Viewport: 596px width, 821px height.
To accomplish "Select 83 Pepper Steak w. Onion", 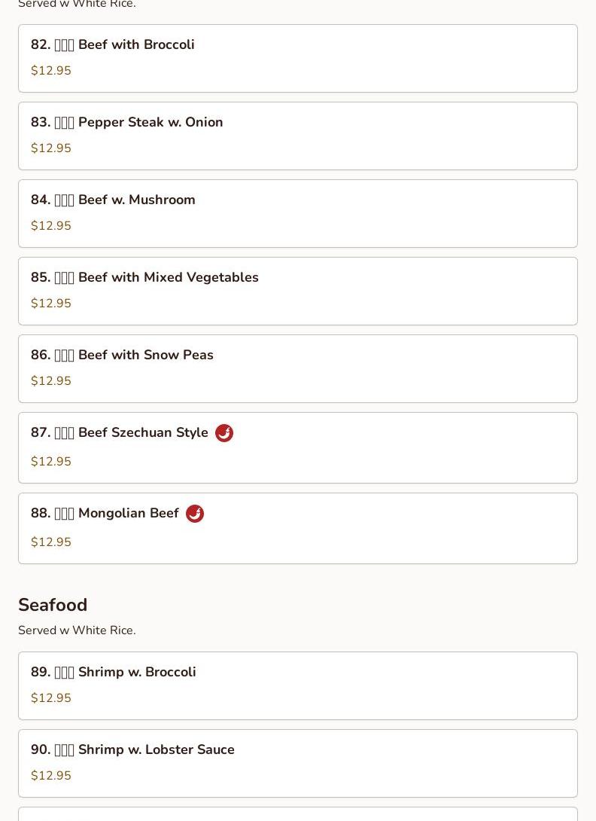I will [x=298, y=136].
